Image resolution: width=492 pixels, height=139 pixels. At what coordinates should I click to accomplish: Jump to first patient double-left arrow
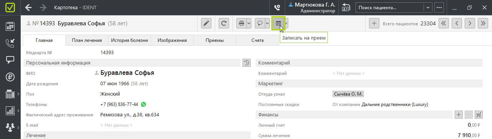point(444,23)
